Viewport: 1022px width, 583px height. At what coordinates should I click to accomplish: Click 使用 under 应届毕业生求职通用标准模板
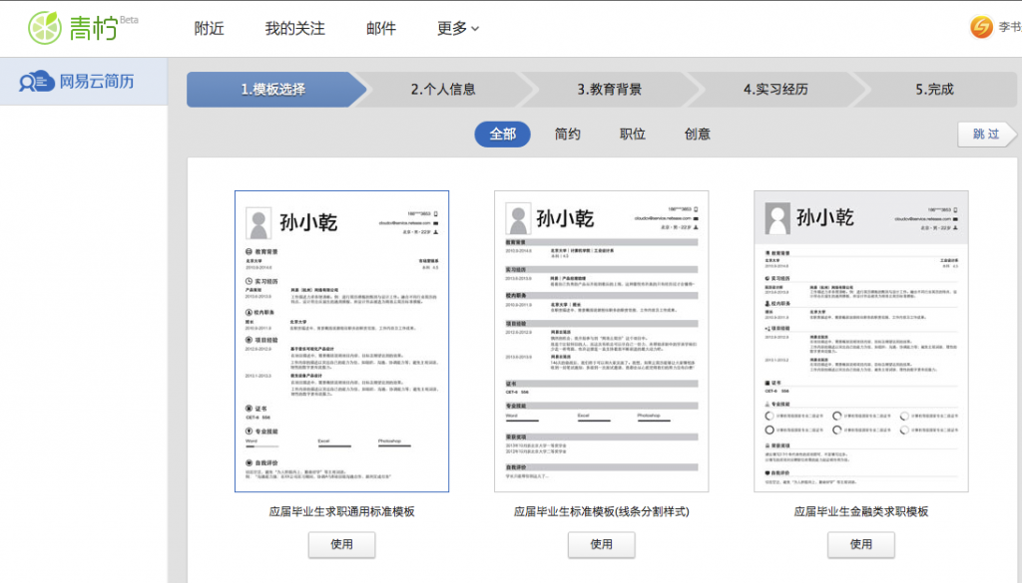pyautogui.click(x=341, y=544)
